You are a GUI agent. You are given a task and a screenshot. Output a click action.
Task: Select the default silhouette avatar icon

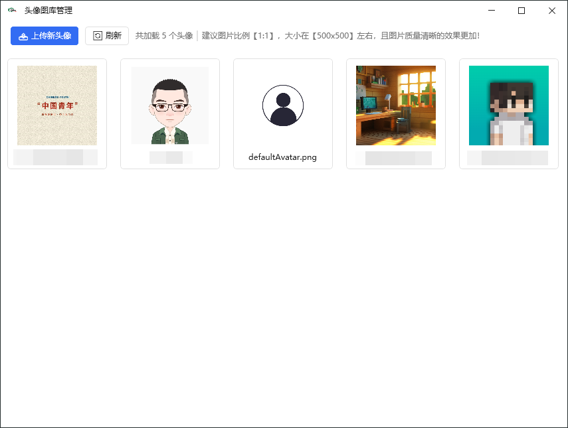(283, 106)
